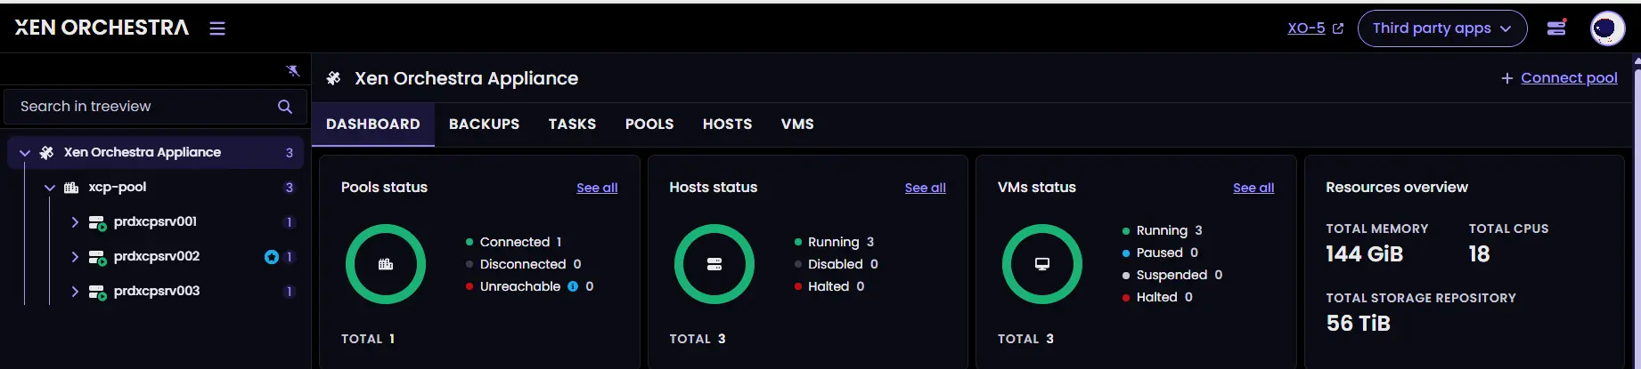Click the VMs status donut chart

[x=1042, y=264]
